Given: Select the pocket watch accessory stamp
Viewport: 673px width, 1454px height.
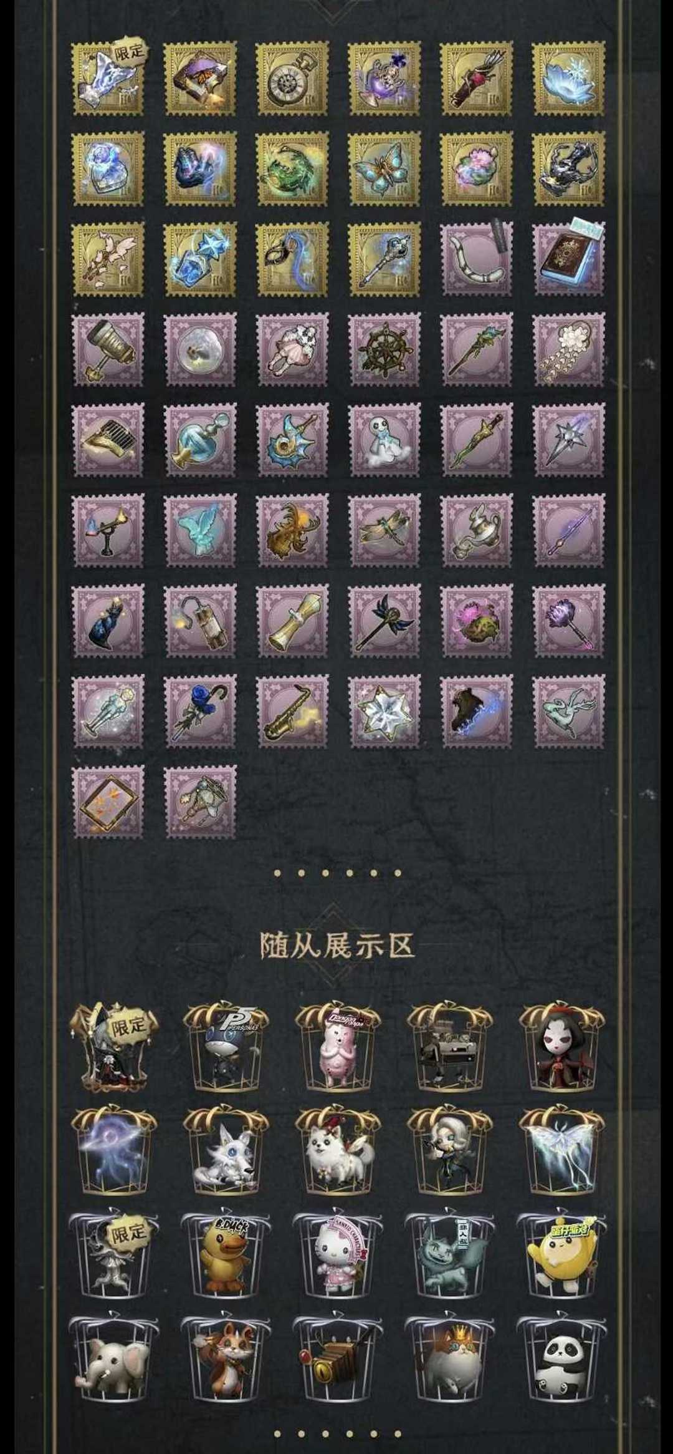Looking at the screenshot, I should click(x=292, y=79).
